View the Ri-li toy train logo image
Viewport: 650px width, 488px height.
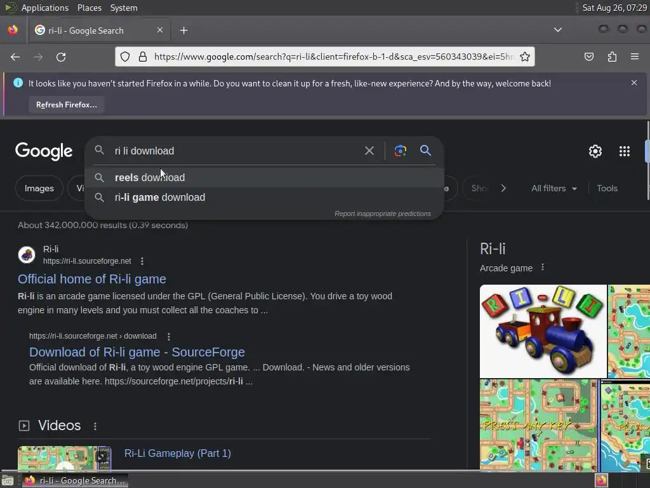click(543, 331)
